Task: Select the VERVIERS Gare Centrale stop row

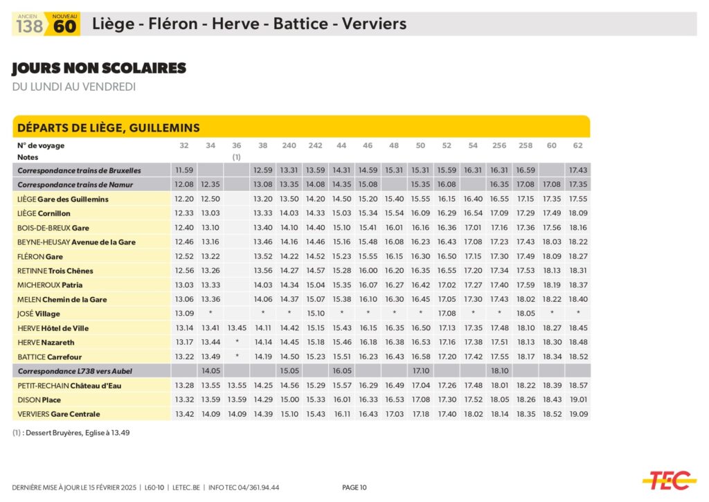Action: pyautogui.click(x=59, y=414)
